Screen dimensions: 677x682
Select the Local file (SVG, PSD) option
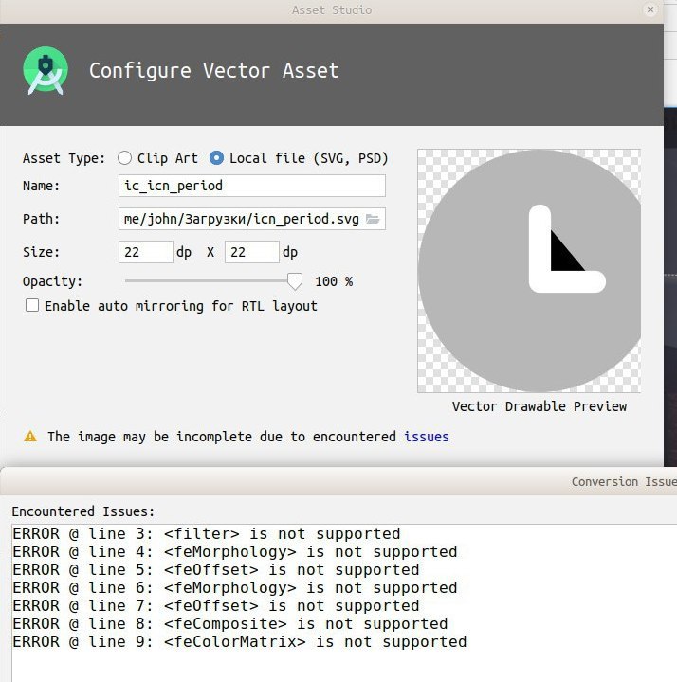(216, 158)
